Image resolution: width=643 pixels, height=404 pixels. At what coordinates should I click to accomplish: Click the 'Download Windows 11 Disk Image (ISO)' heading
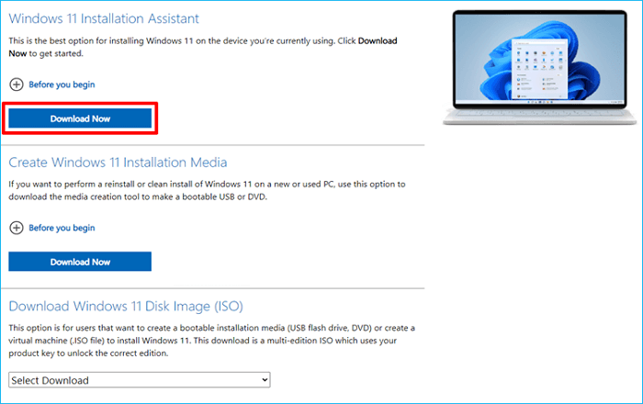[126, 306]
